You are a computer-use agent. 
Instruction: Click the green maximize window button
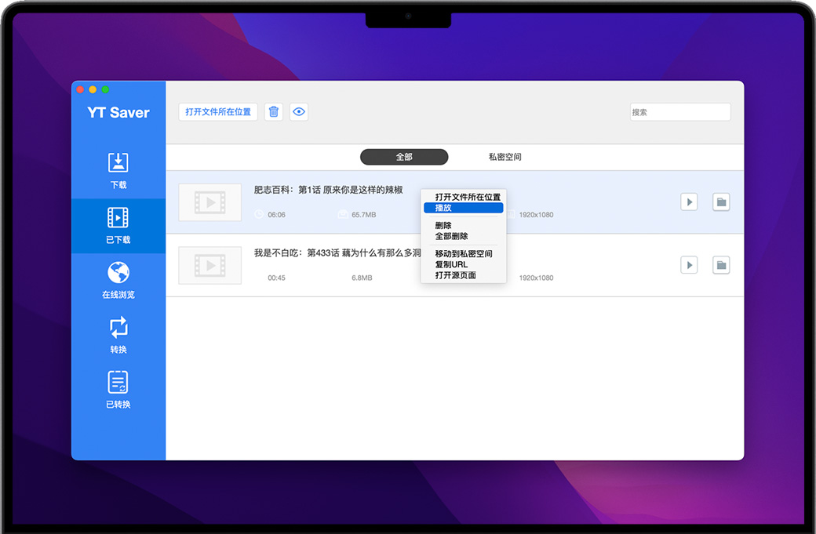click(105, 89)
